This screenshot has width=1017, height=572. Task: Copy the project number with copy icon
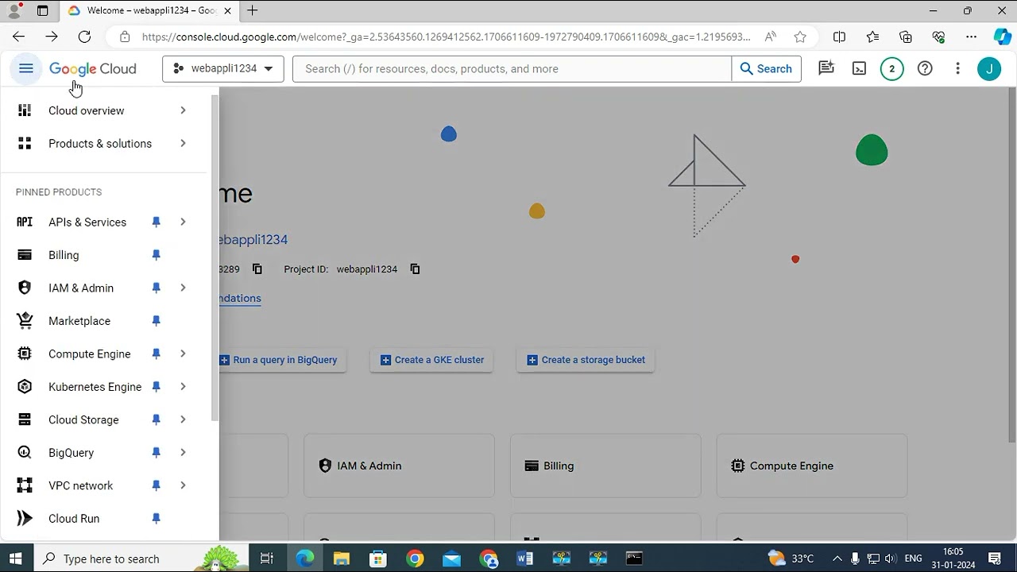click(x=257, y=269)
